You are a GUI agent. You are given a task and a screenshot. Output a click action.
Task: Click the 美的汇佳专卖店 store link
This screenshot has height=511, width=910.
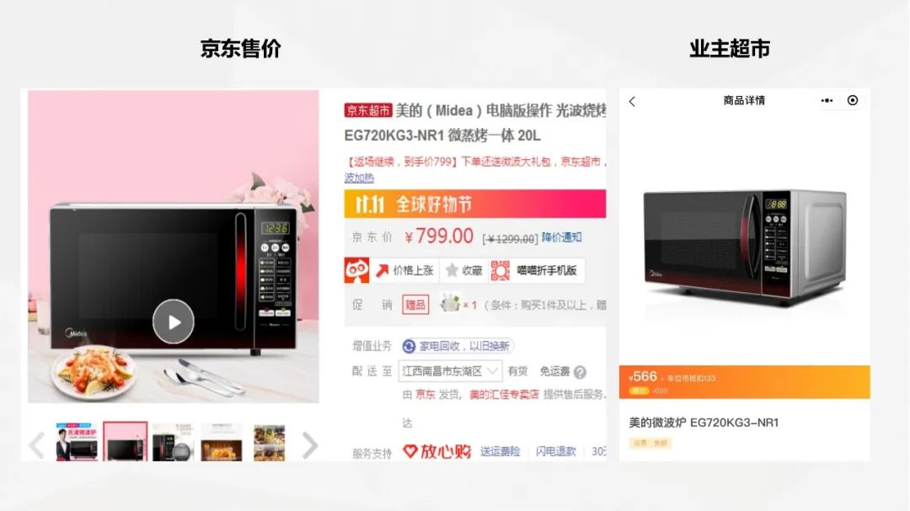pyautogui.click(x=504, y=395)
